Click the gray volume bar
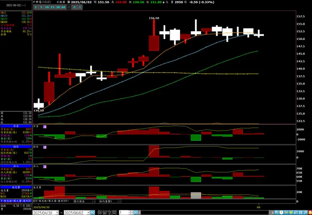Image resolution: width=312 pixels, height=215 pixels. pos(196,195)
